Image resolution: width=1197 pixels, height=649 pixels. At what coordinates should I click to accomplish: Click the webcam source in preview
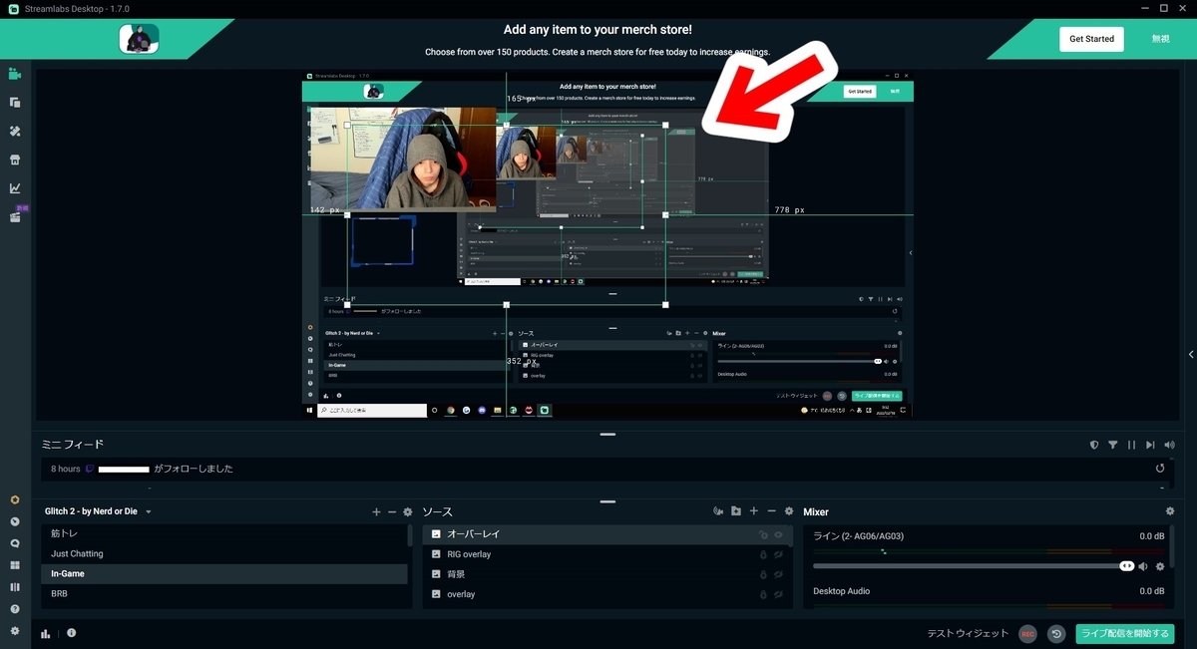pyautogui.click(x=403, y=159)
